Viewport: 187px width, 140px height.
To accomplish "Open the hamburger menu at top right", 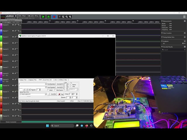I will pyautogui.click(x=184, y=17).
